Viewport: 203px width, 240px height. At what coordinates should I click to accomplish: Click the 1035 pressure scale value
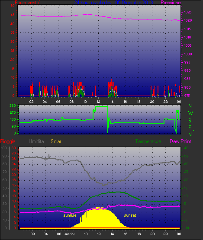(x=188, y=12)
